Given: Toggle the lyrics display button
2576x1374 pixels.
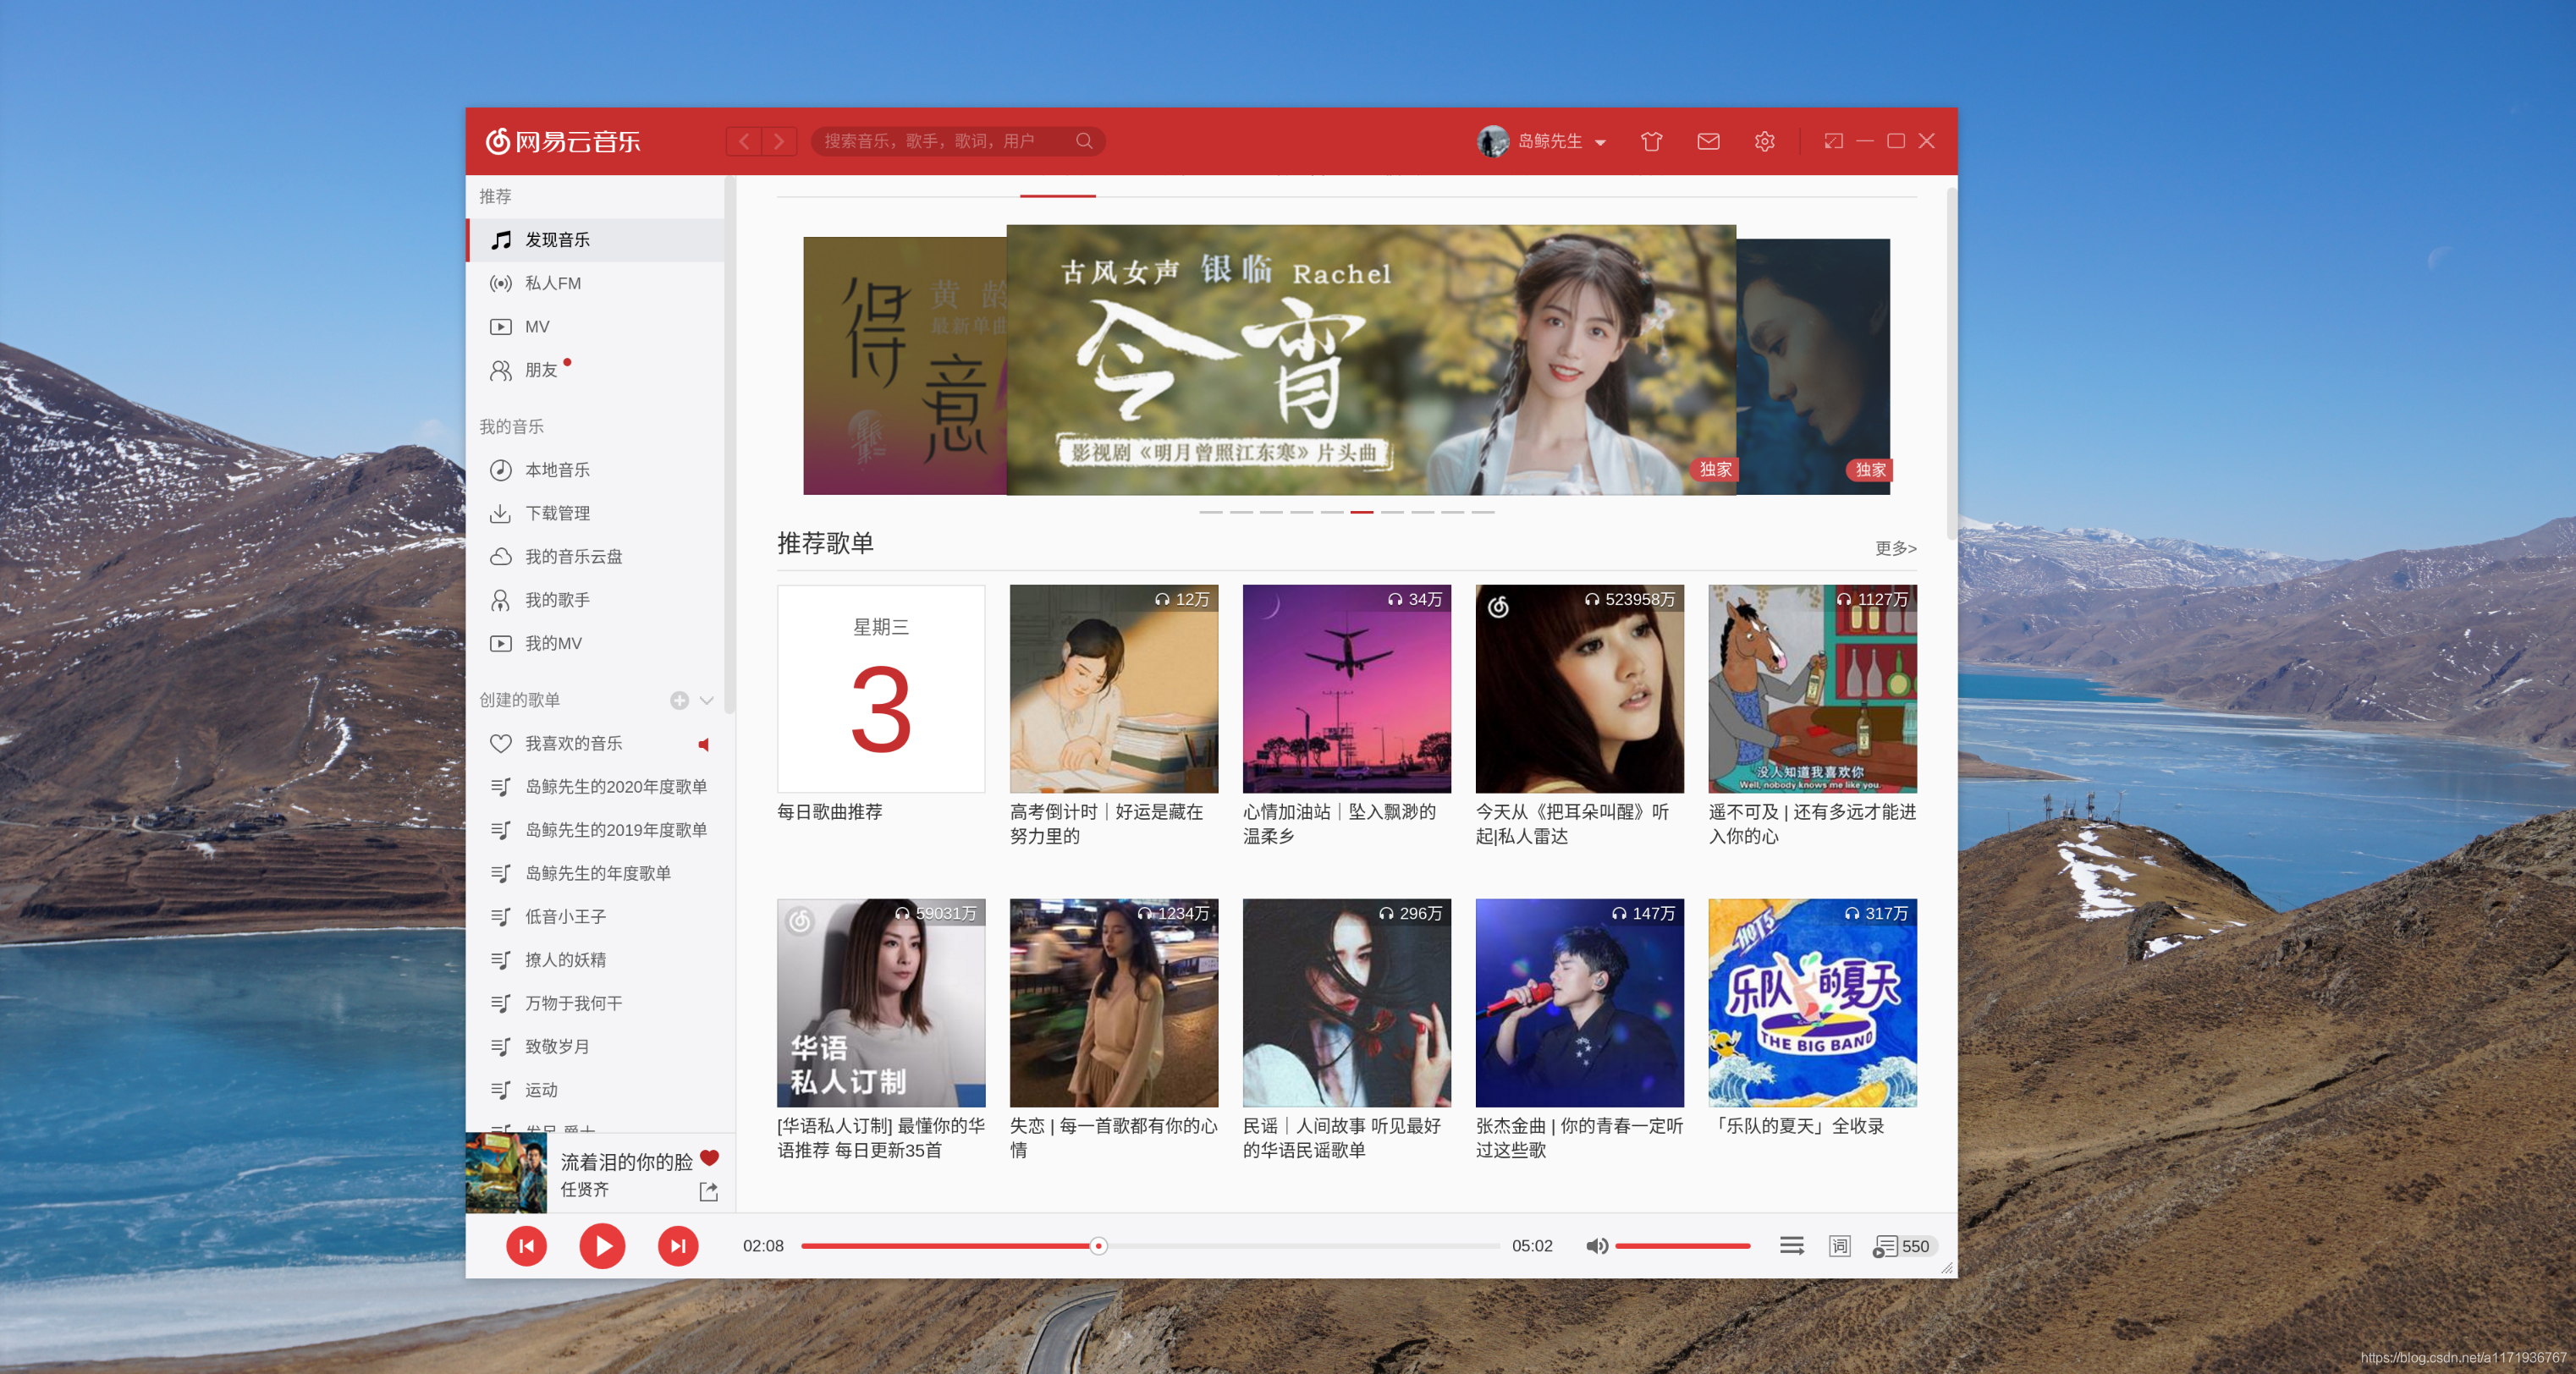Looking at the screenshot, I should click(1839, 1246).
